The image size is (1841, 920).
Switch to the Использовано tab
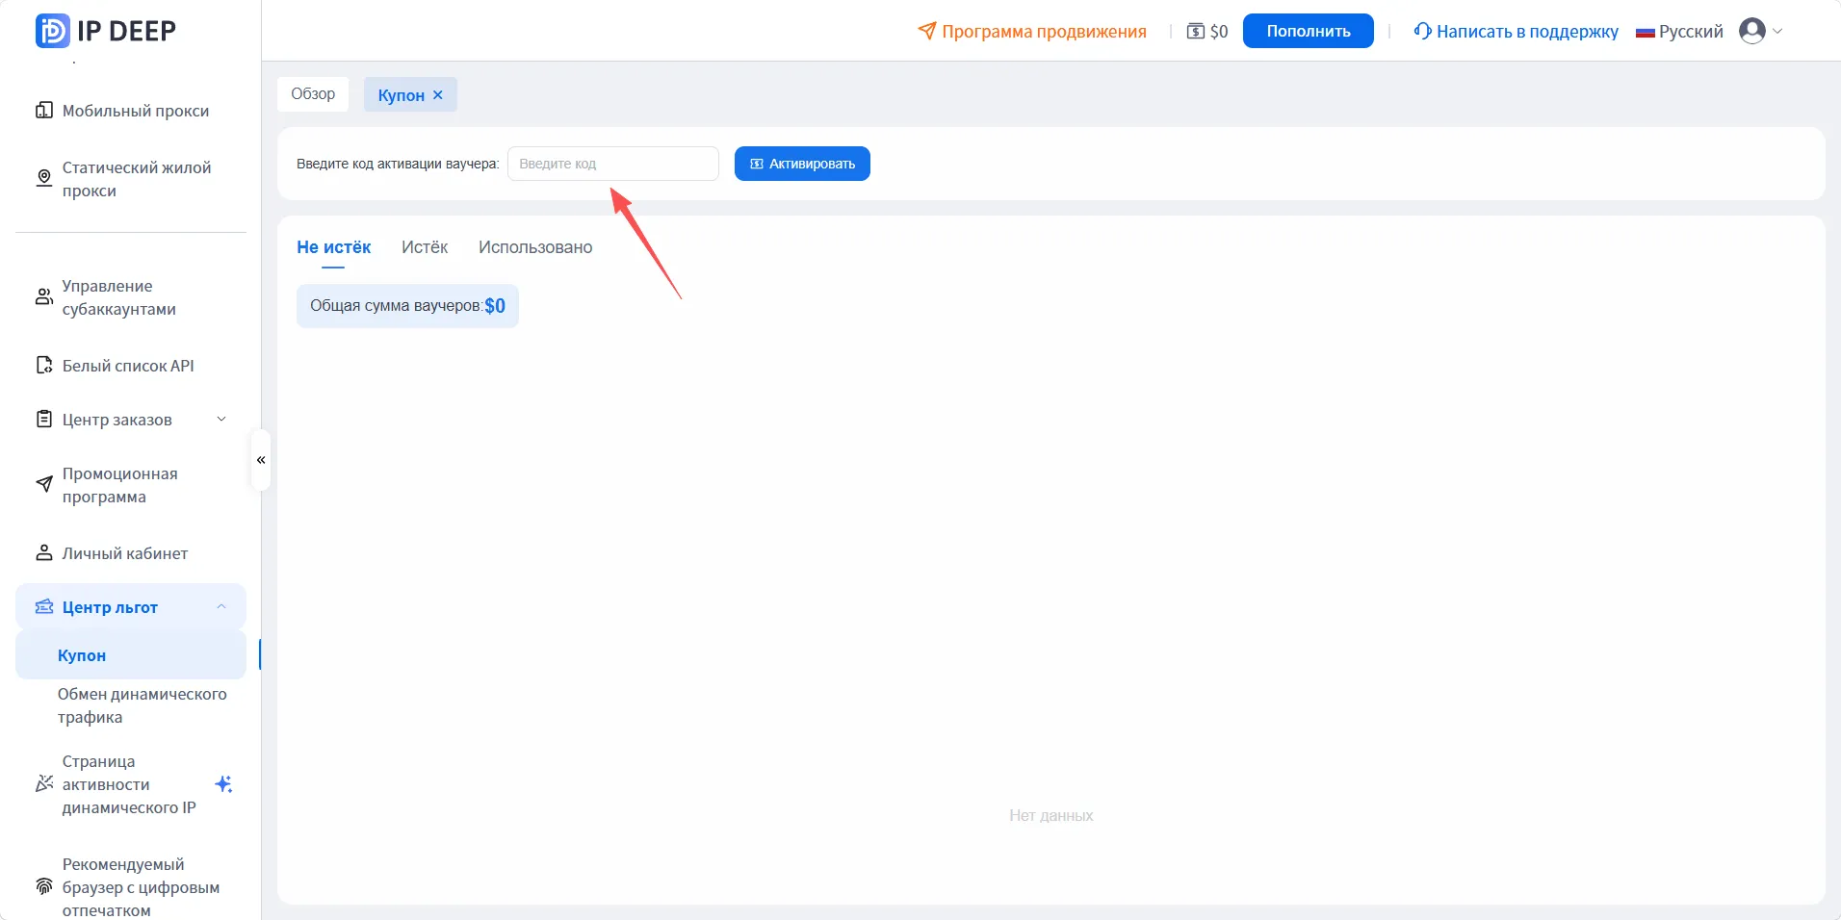point(535,247)
